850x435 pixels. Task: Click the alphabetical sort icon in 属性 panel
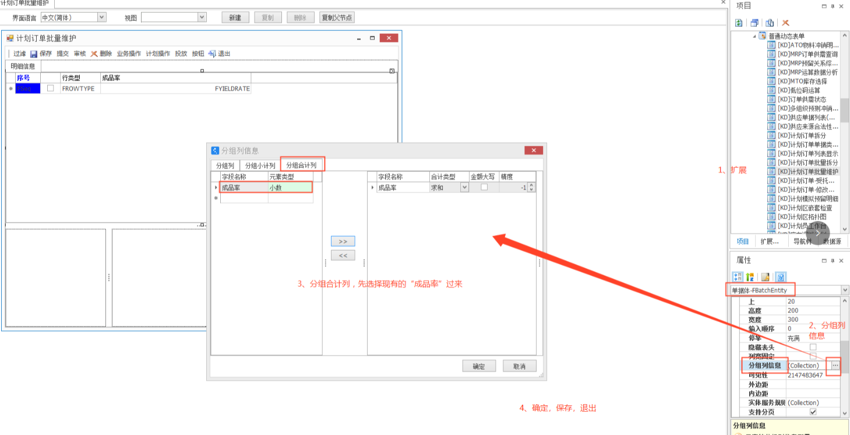[x=750, y=277]
